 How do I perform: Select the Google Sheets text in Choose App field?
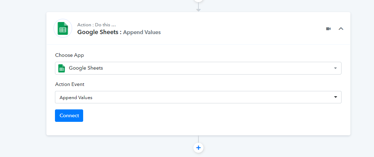[x=86, y=68]
